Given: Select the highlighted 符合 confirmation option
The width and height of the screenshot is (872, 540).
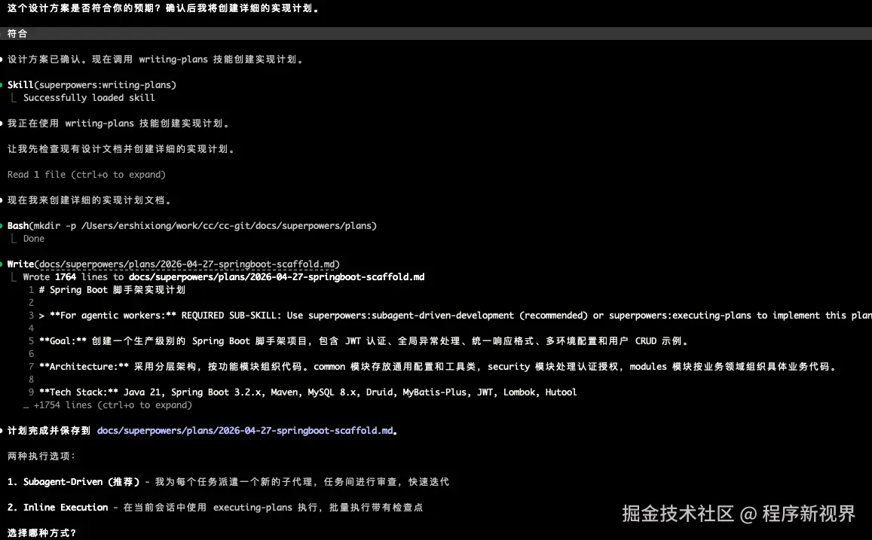Looking at the screenshot, I should pos(17,33).
